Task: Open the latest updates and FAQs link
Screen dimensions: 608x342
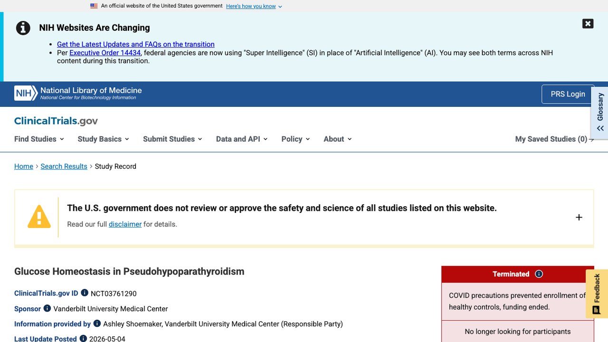Action: (x=136, y=44)
